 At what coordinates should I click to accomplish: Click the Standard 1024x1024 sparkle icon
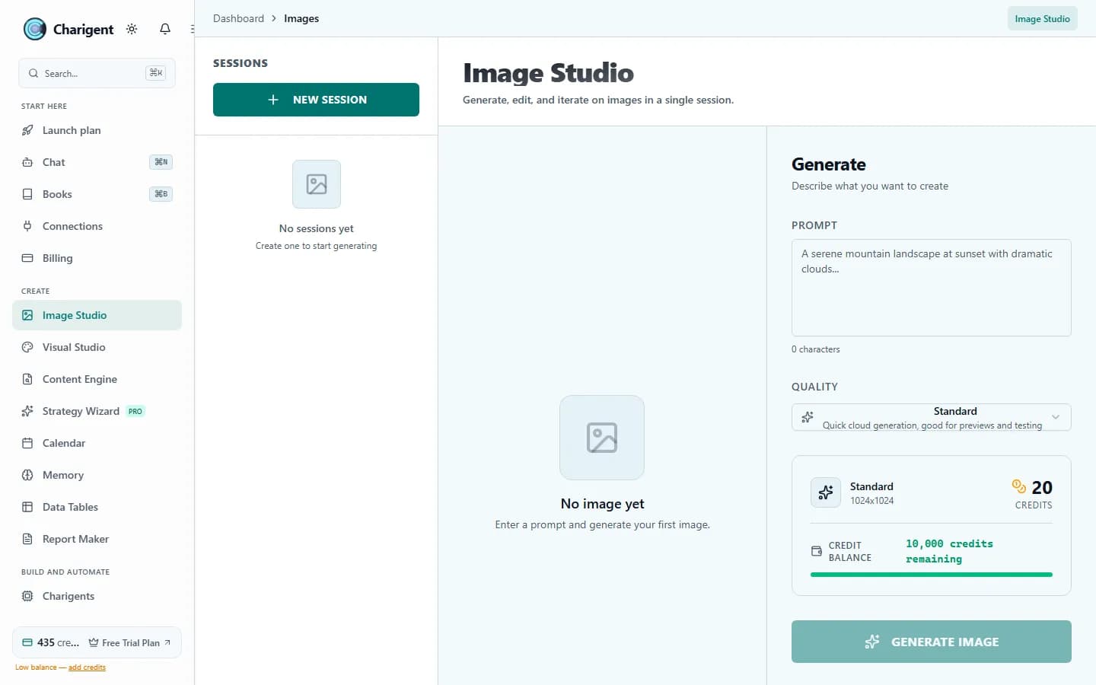click(x=826, y=492)
